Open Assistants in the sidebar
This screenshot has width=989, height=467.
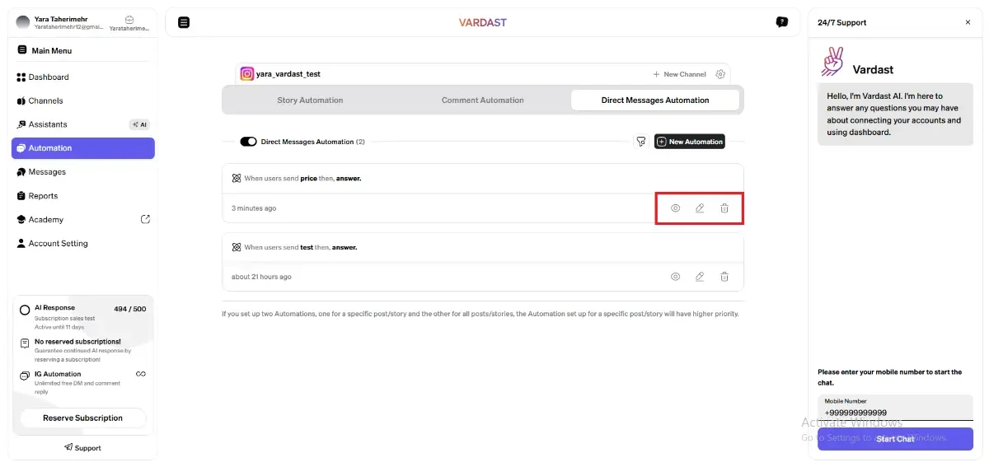coord(82,124)
